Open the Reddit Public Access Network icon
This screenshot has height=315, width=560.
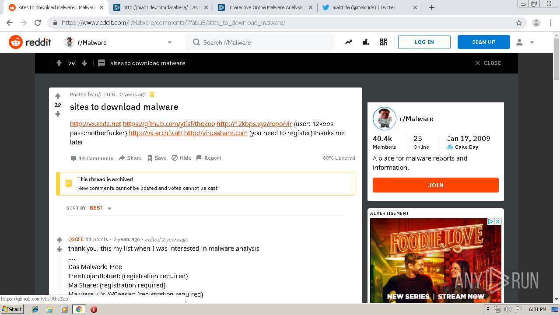(384, 42)
